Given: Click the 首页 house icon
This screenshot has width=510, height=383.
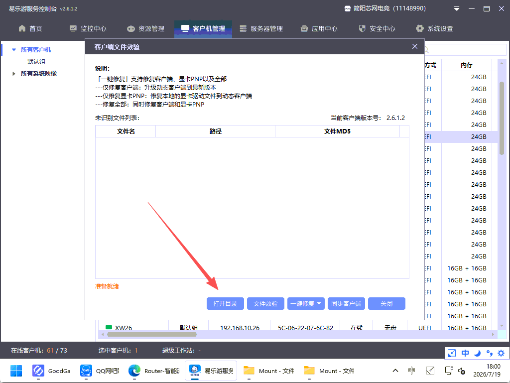Looking at the screenshot, I should [x=22, y=28].
